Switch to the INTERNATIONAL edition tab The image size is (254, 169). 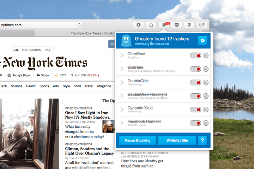click(32, 50)
